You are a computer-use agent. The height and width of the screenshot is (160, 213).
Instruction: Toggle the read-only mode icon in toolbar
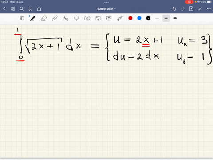22,18
